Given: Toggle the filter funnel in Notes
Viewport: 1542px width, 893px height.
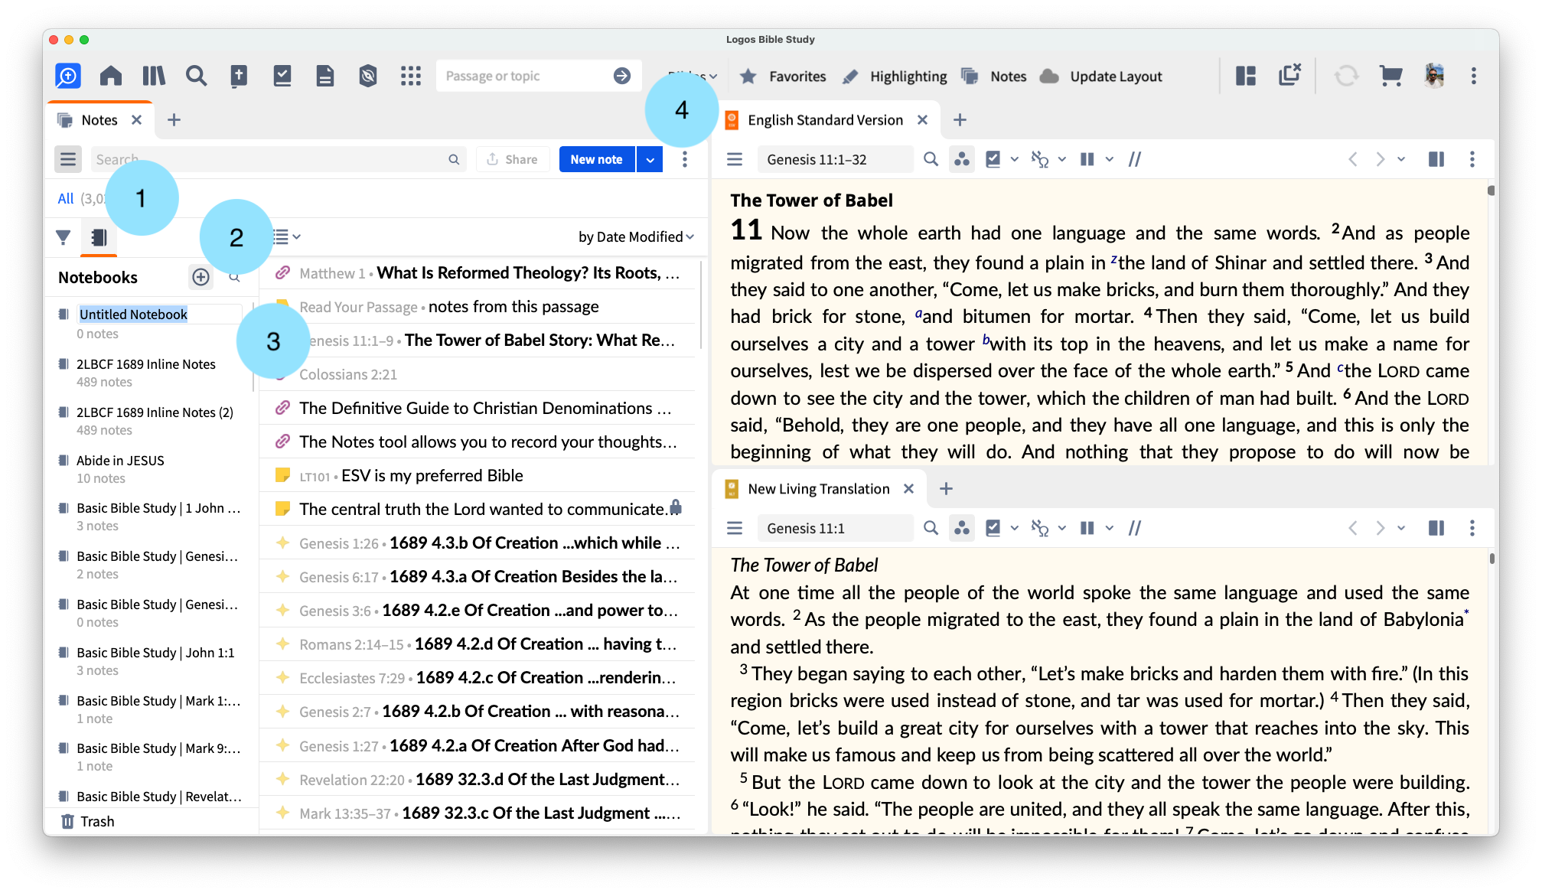Looking at the screenshot, I should [x=64, y=237].
